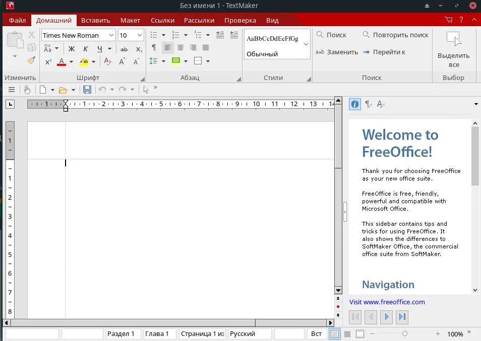Apply subscript with the x₂ icon
The height and width of the screenshot is (341, 481).
[140, 48]
